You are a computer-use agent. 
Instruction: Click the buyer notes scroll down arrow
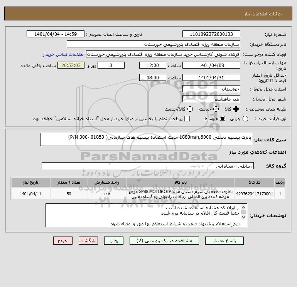click(244, 217)
